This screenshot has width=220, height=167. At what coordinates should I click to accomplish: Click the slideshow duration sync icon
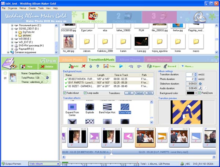pos(200,84)
